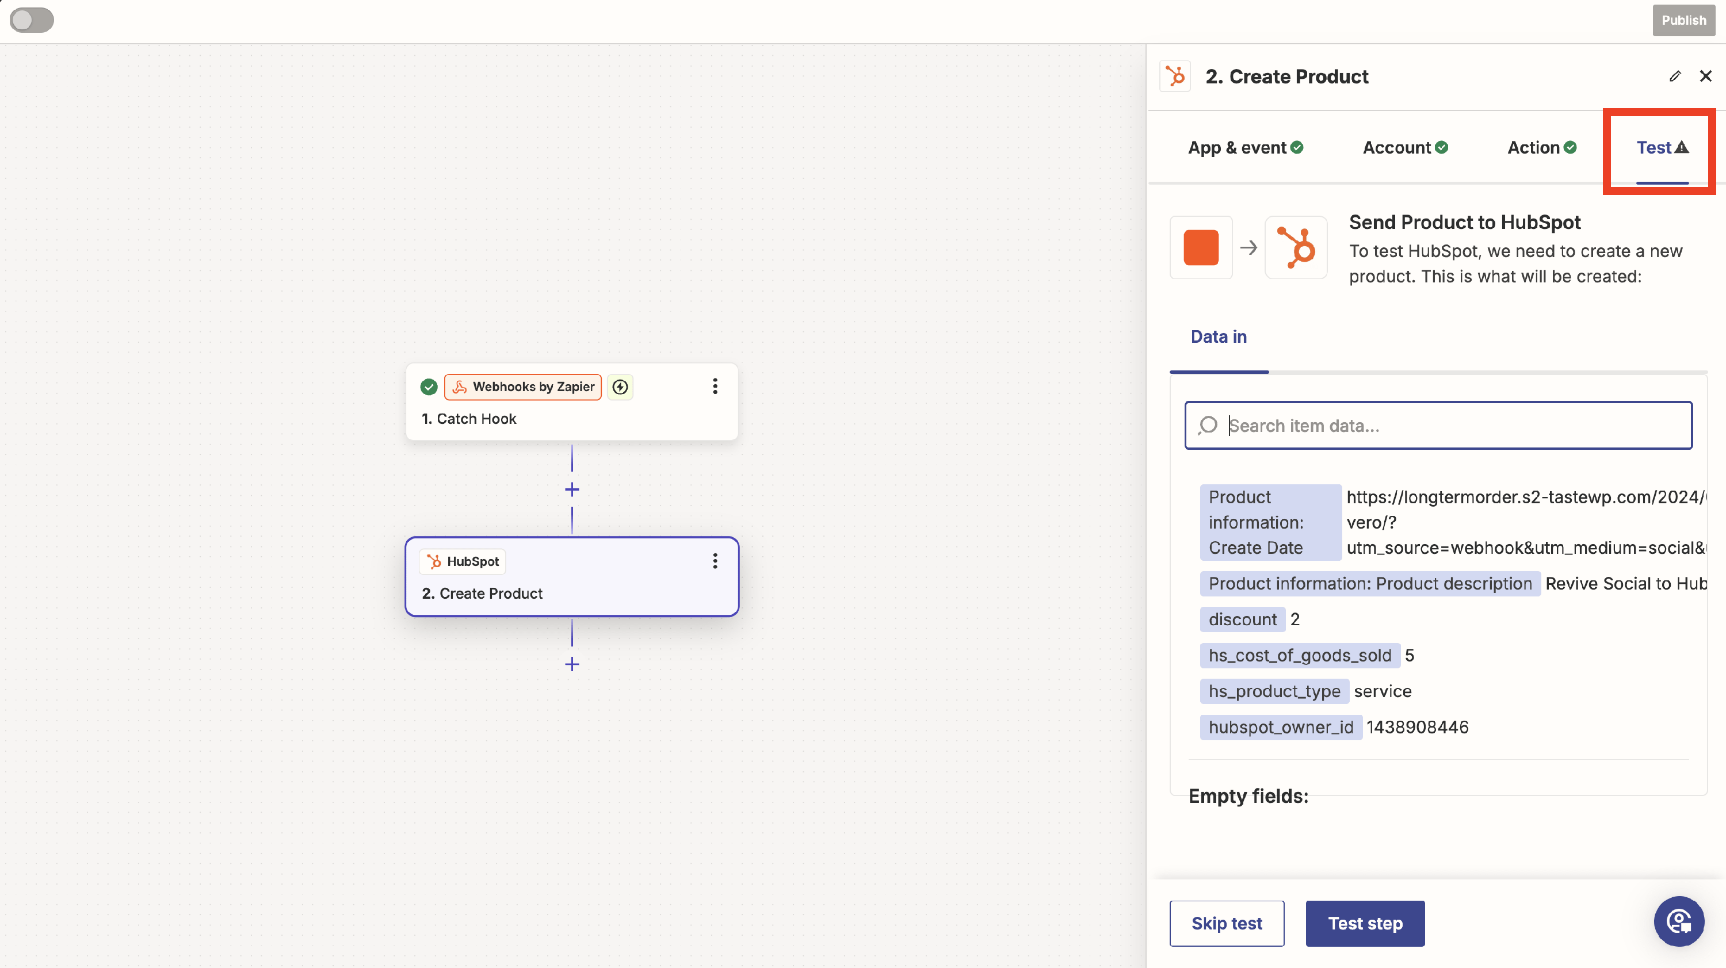Toggle the Zap on/off switch
Image resolution: width=1726 pixels, height=968 pixels.
click(x=32, y=20)
